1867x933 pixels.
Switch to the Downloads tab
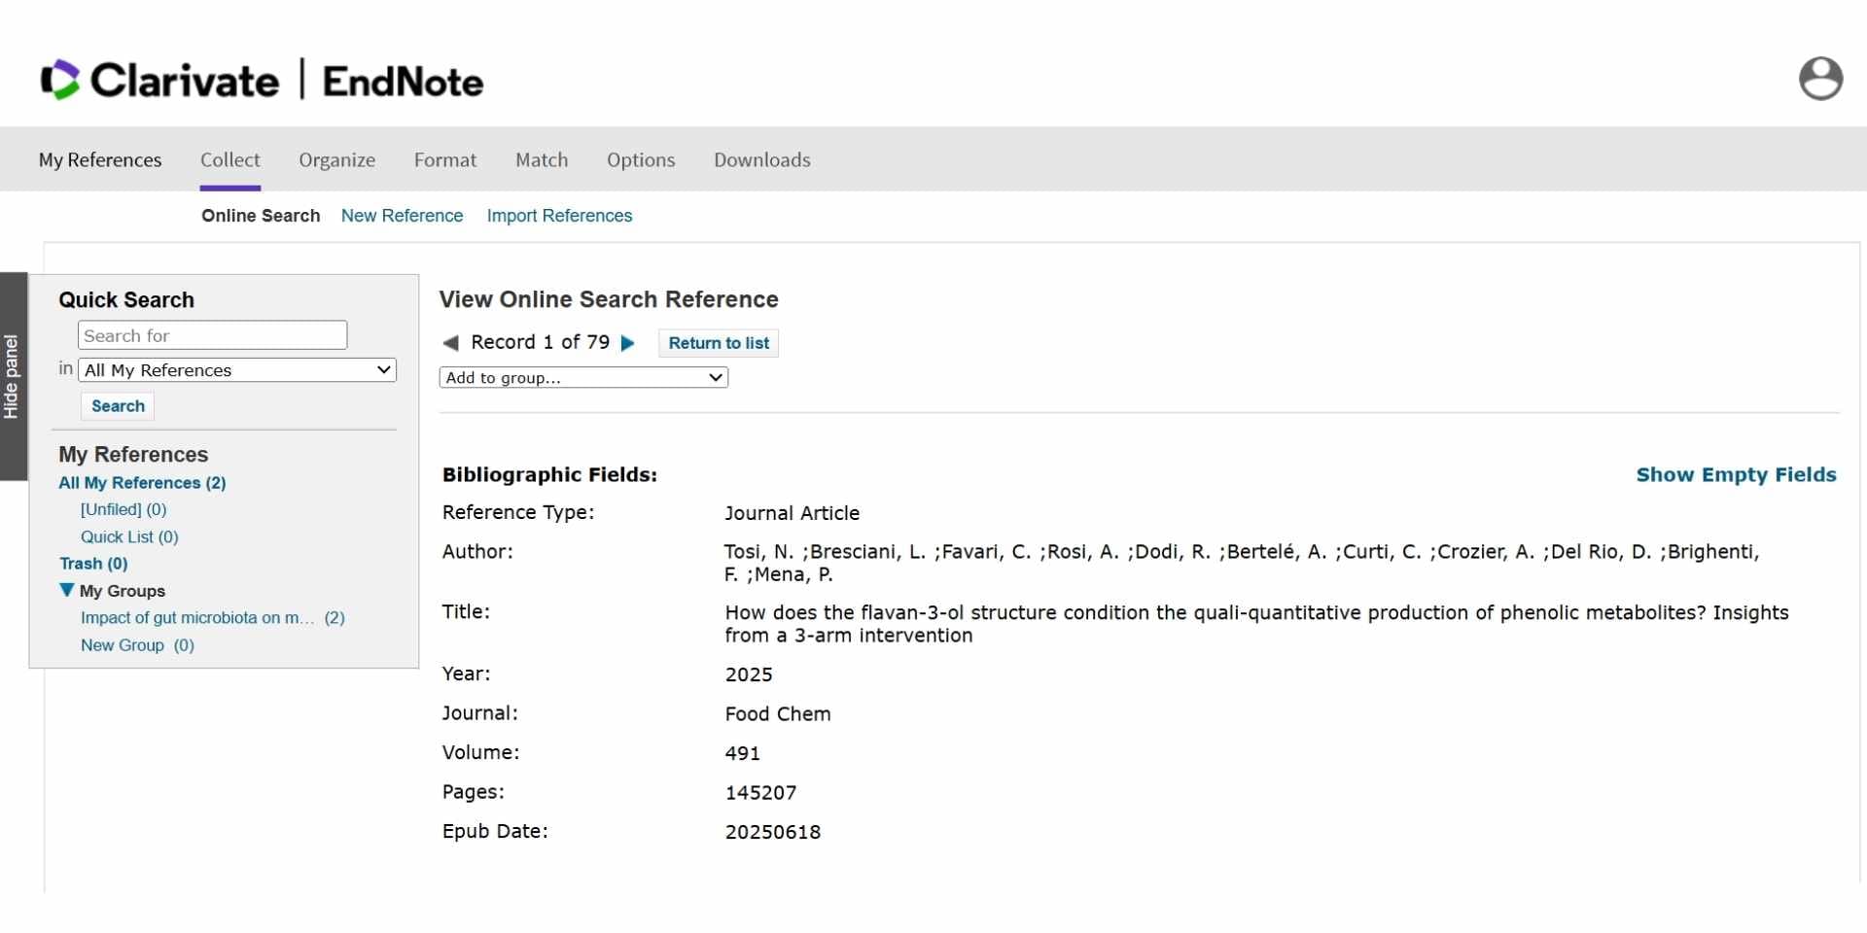tap(761, 159)
